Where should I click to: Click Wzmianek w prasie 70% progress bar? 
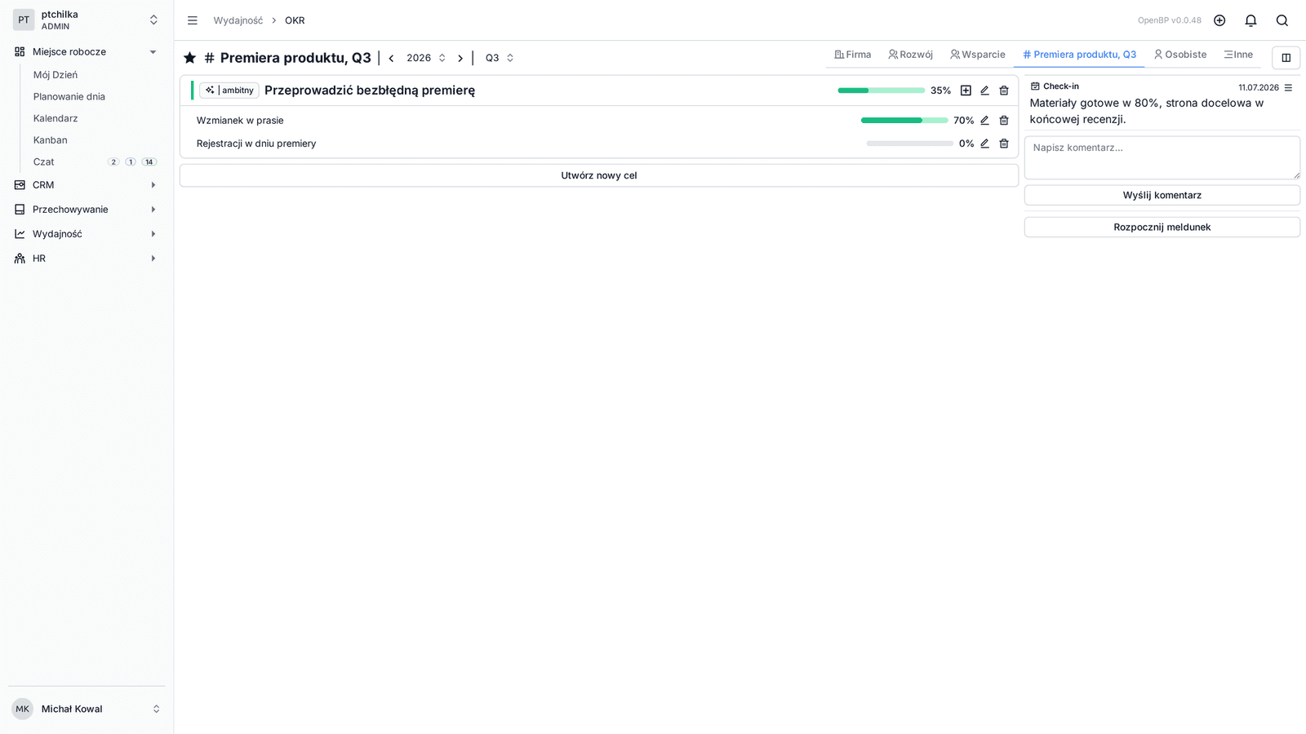point(904,120)
